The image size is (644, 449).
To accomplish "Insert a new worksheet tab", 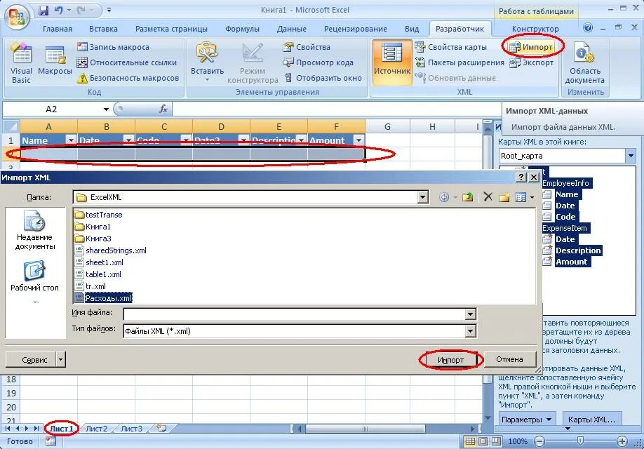I will tap(161, 429).
